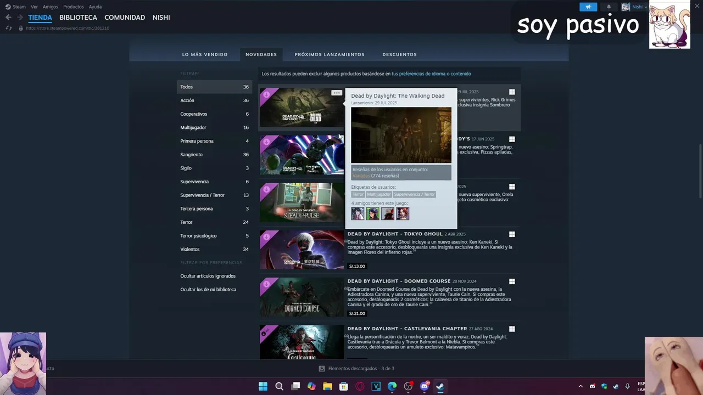Enable the 'Ocultar los de mi biblioteca' filter
The width and height of the screenshot is (703, 395).
pyautogui.click(x=208, y=290)
